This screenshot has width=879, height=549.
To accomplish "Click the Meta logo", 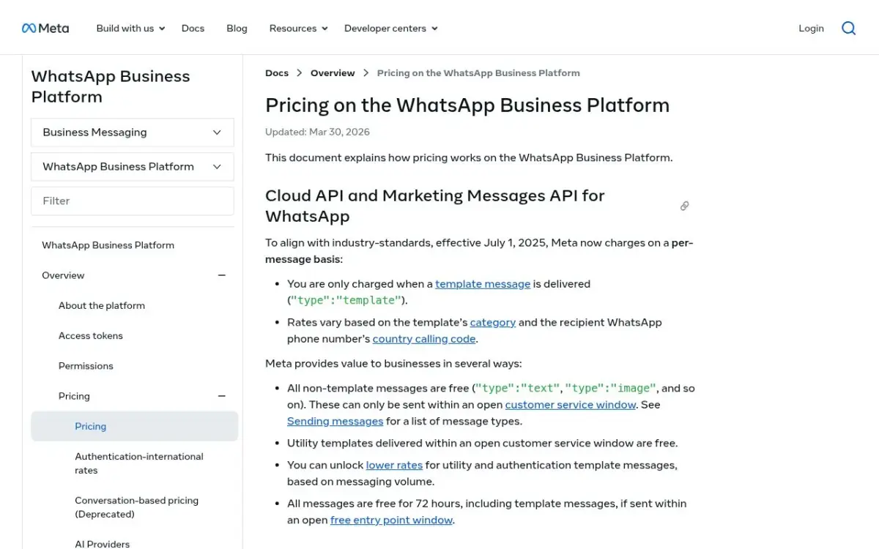I will pyautogui.click(x=45, y=29).
